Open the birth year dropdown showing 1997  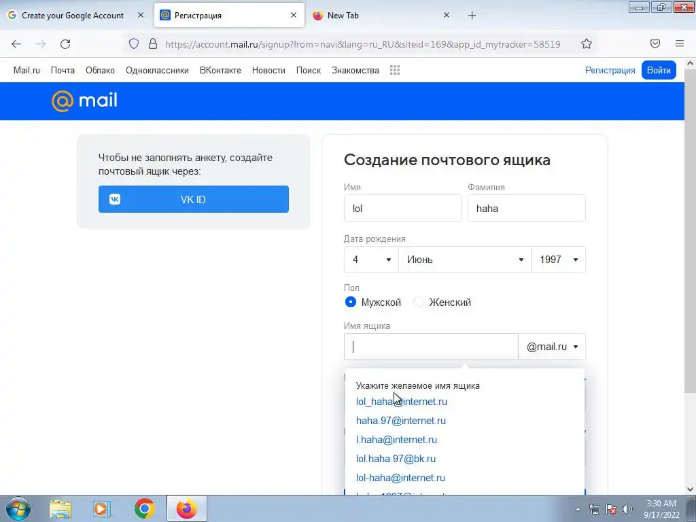tap(559, 260)
